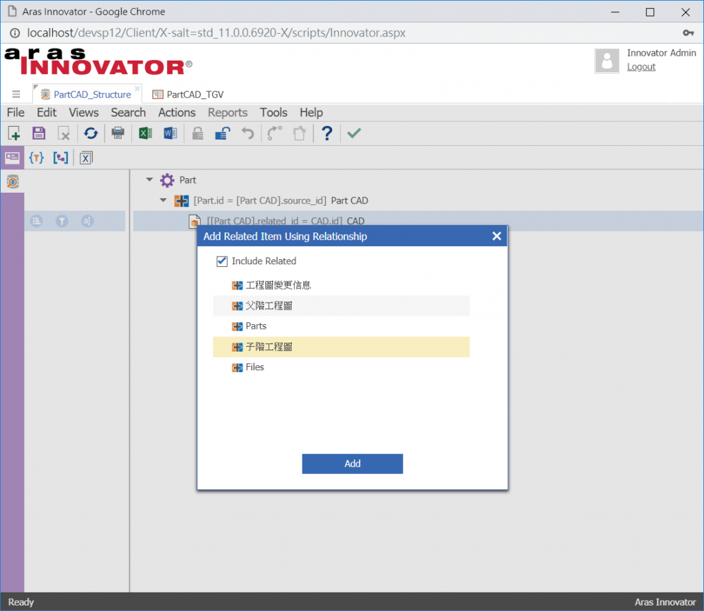Print with the printer toolbar icon
Screen dimensions: 704x611
[x=118, y=133]
